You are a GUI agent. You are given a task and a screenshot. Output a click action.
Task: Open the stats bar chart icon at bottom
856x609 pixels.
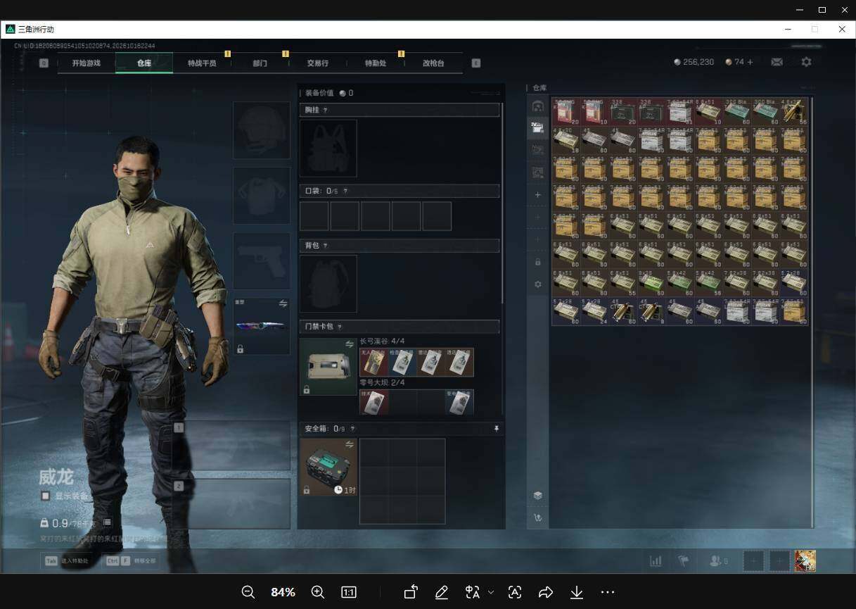click(656, 561)
